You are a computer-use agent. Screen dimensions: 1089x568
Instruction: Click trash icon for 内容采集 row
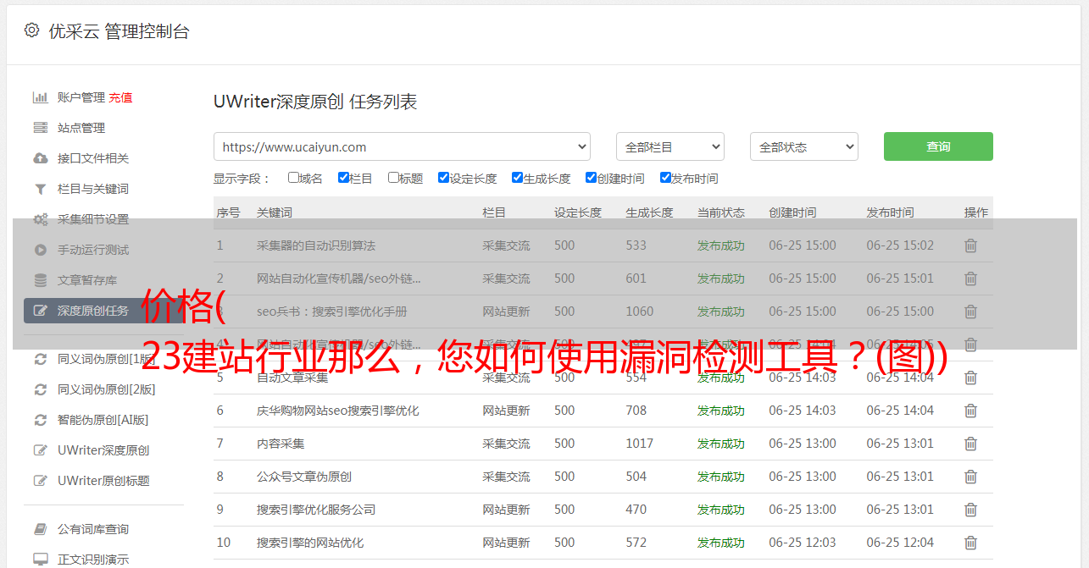[970, 444]
